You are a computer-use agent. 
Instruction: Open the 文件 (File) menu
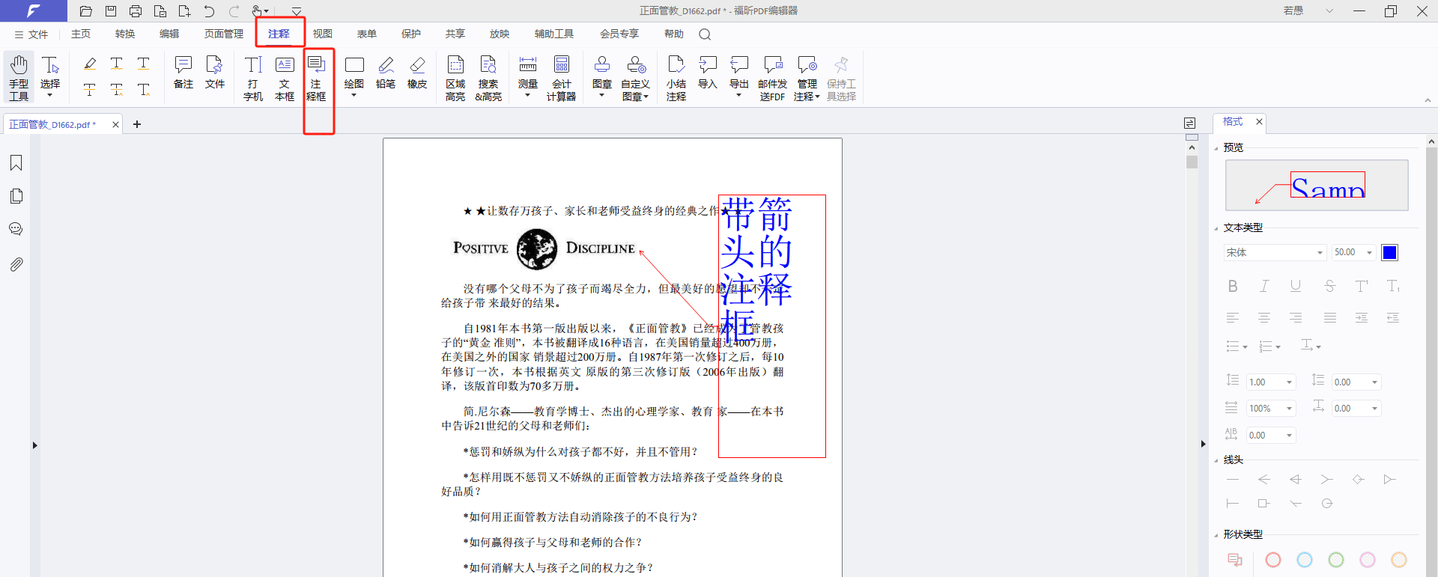[x=31, y=34]
